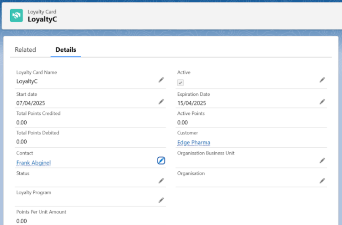This screenshot has width=342, height=225.
Task: Switch to the Related tab
Action: pos(25,50)
